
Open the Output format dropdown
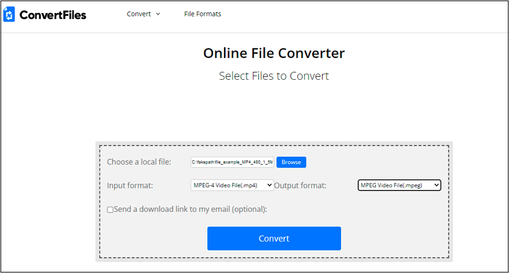tap(399, 185)
